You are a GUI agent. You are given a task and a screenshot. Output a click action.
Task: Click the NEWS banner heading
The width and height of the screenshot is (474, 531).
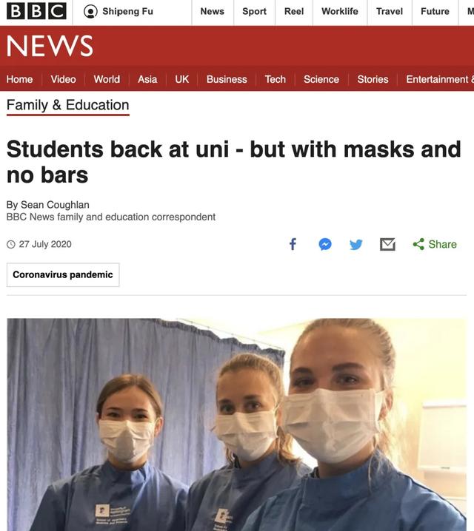tap(50, 46)
